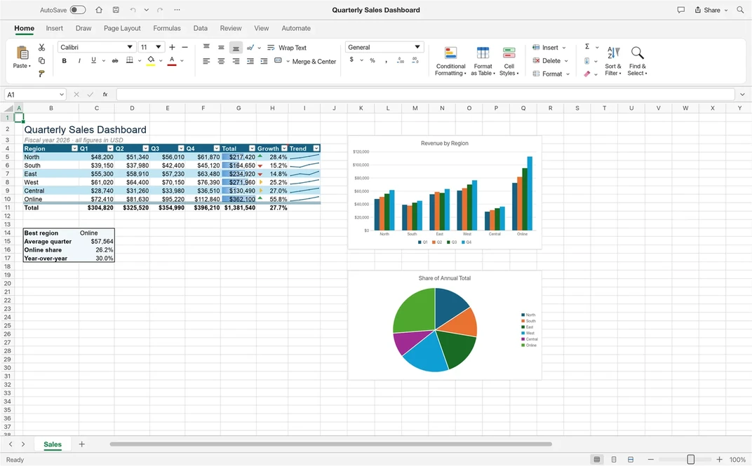Screen dimensions: 752x466
Task: Click the Cut scissors icon
Action: [x=41, y=48]
